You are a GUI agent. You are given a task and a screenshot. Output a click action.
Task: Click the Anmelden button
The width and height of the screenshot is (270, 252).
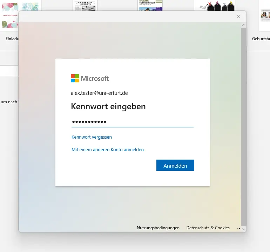175,166
